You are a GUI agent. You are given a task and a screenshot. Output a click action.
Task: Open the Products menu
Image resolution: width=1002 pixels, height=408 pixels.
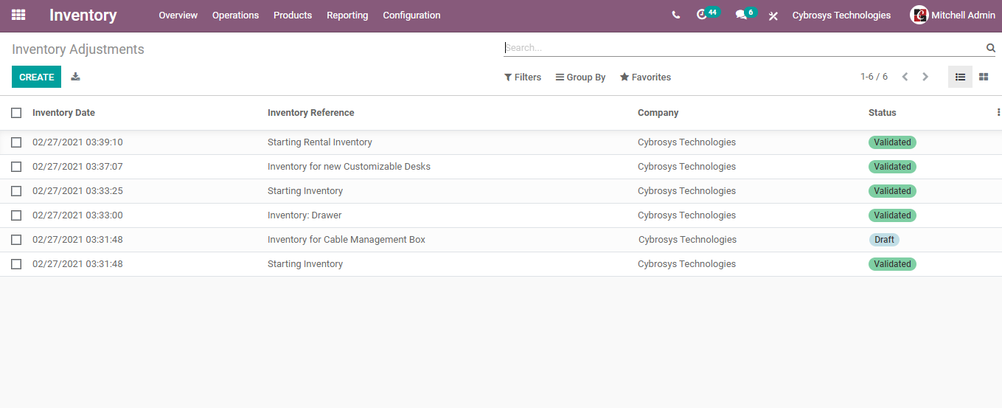click(x=293, y=15)
